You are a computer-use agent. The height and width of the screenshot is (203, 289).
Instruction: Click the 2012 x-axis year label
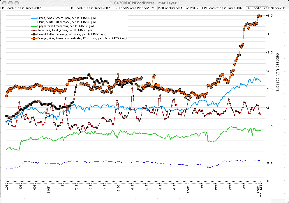coord(76,186)
